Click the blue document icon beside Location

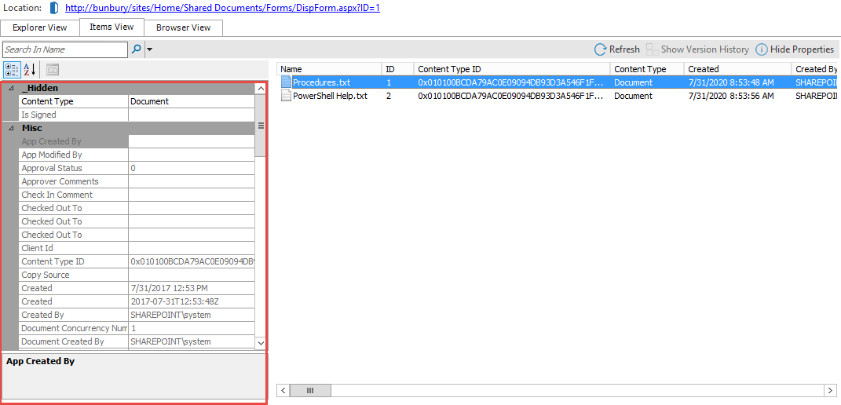53,8
